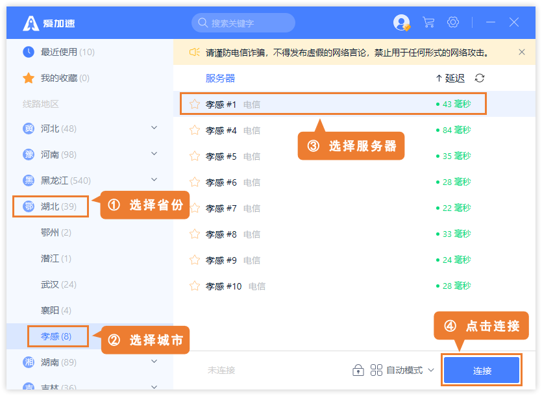Image resolution: width=542 pixels, height=396 pixels.
Task: Click the orange star beside 我的收藏
Action: 29,78
